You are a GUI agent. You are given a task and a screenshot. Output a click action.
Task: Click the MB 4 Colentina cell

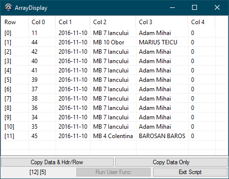coord(113,136)
